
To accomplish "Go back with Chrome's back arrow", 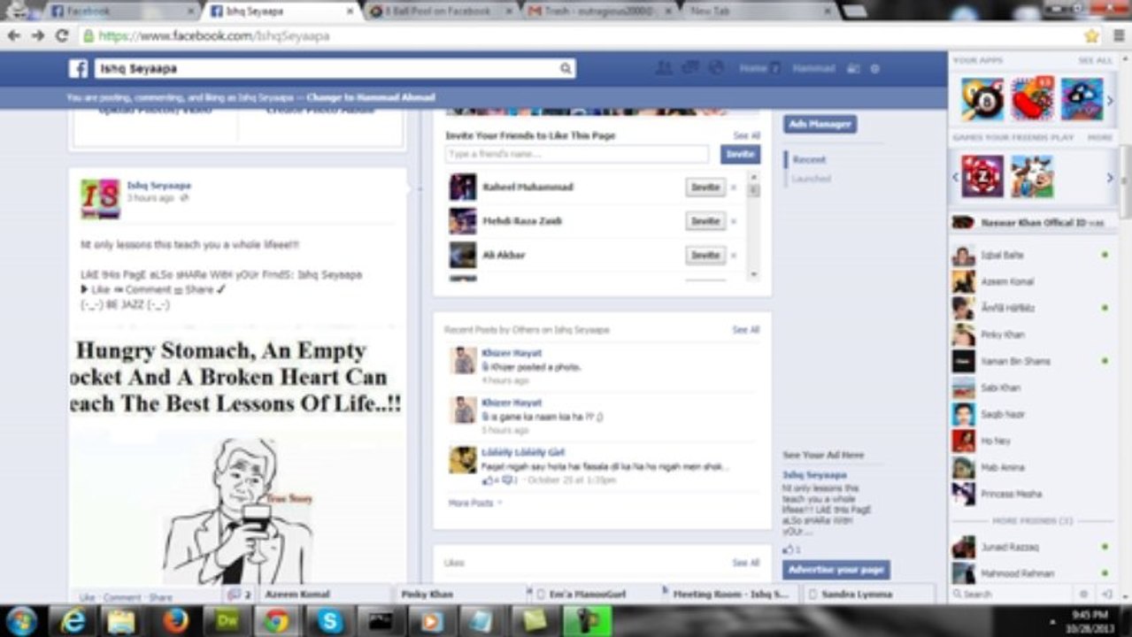I will click(x=14, y=36).
